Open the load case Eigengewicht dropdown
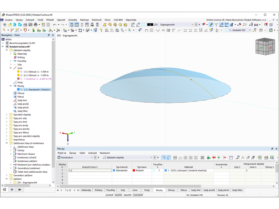Viewport: 279px width, 209px height. click(192, 25)
